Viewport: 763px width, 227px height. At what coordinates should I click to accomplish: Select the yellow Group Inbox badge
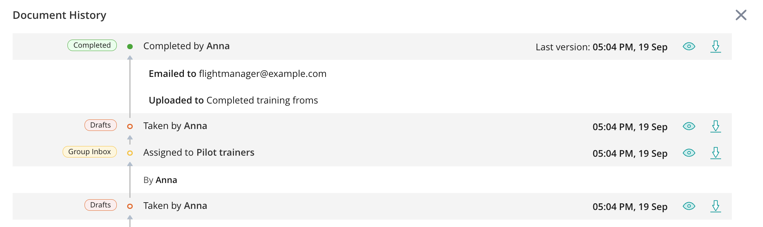89,152
